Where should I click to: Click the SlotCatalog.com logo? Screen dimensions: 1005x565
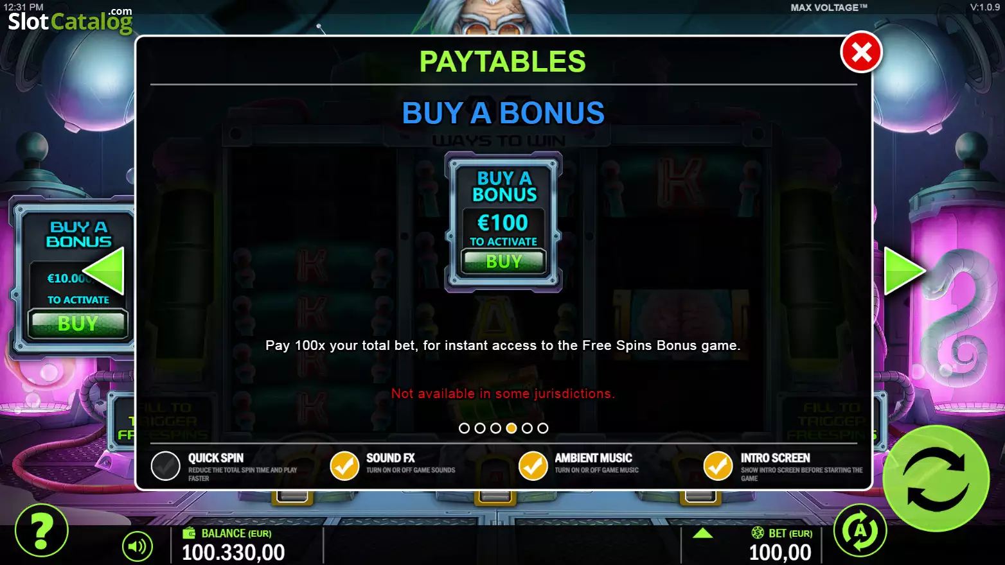click(70, 21)
